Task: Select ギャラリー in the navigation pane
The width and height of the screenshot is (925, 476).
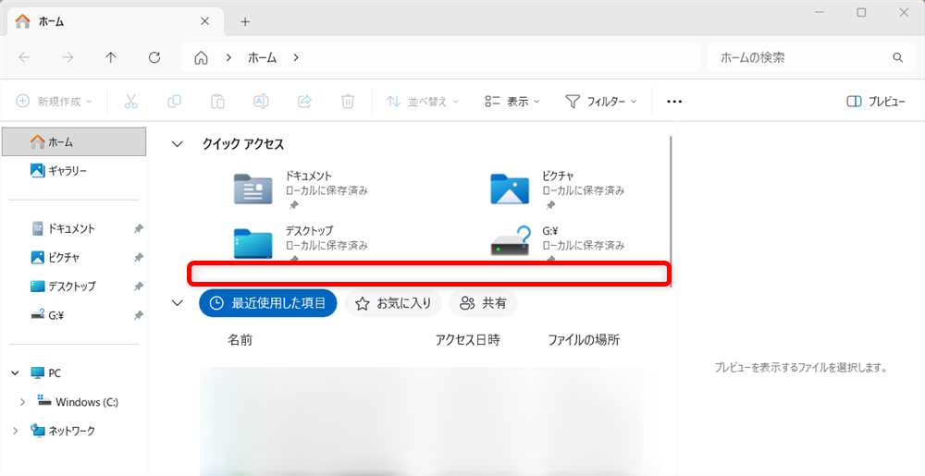Action: click(x=74, y=171)
